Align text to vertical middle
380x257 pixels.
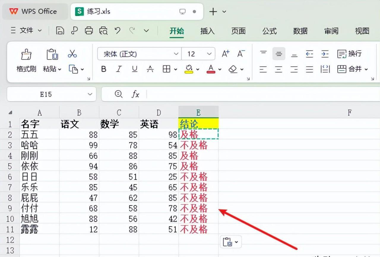point(279,54)
